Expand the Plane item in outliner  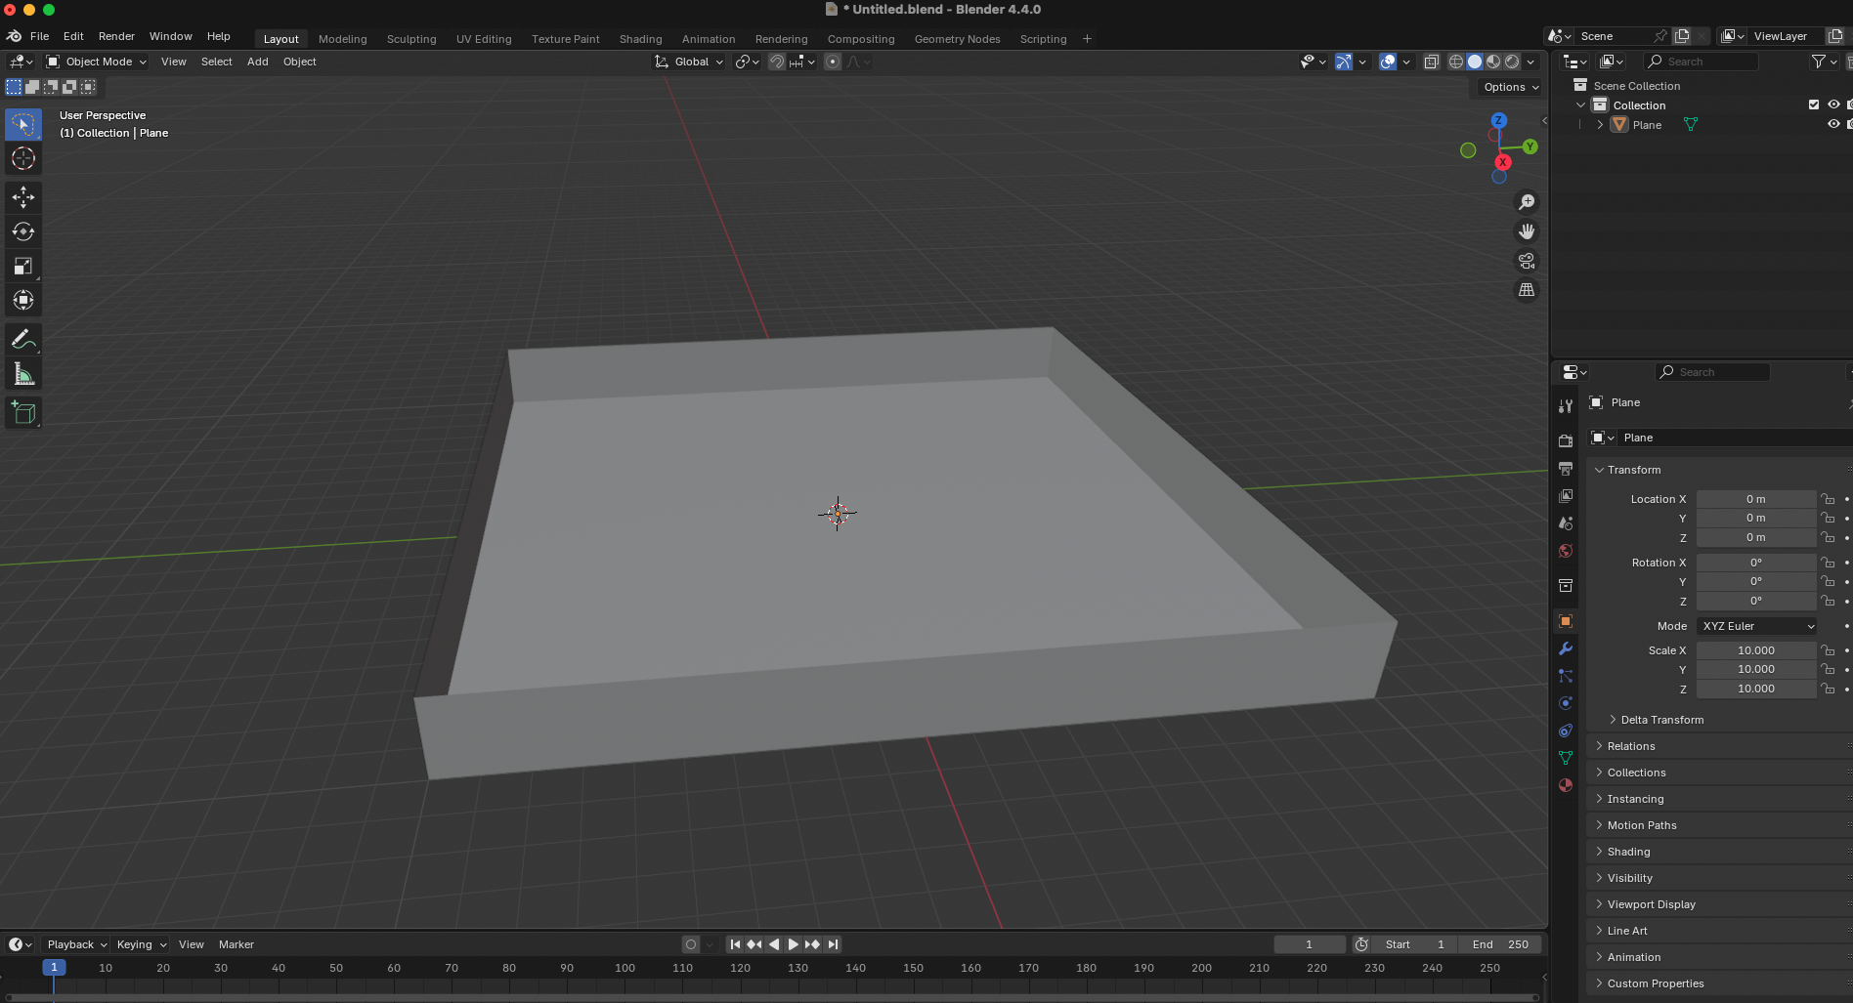[x=1600, y=125]
